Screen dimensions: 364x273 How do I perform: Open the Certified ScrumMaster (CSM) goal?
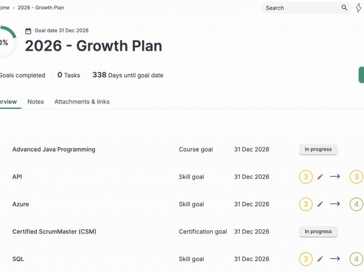[x=54, y=231]
